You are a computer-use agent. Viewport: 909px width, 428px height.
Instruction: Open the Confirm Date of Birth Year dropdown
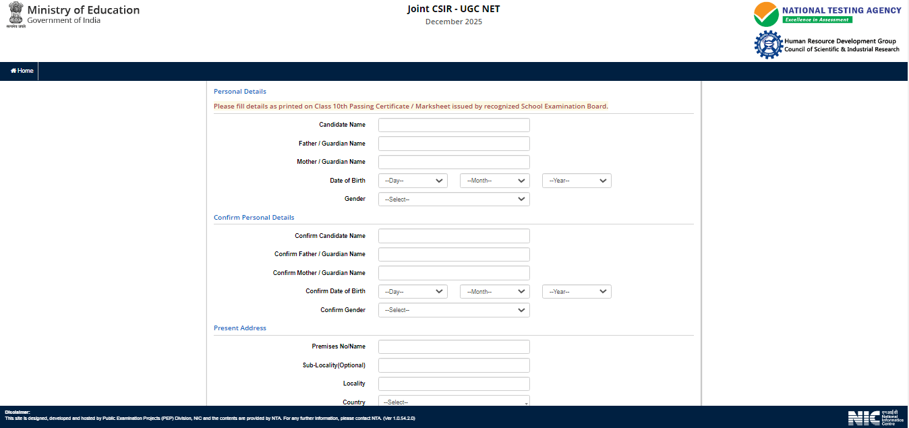pos(577,291)
